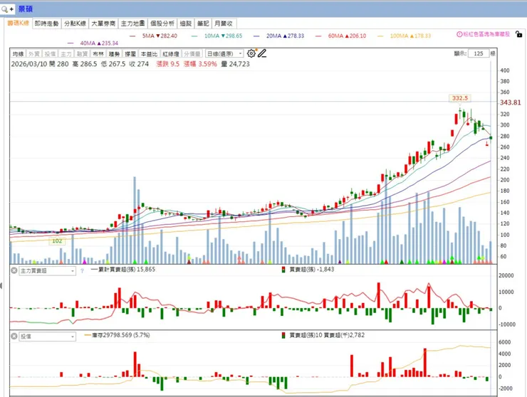Viewport: 527px width, 397px height.
Task: Toggle the 均線 moving average overlay
Action: tap(18, 54)
